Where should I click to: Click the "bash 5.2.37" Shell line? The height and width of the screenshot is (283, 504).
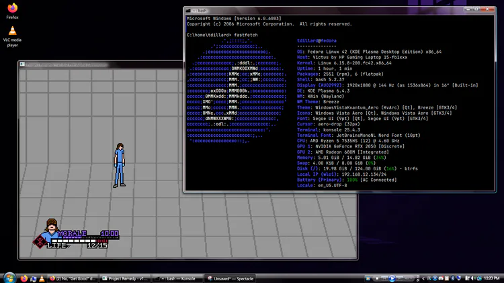321,80
